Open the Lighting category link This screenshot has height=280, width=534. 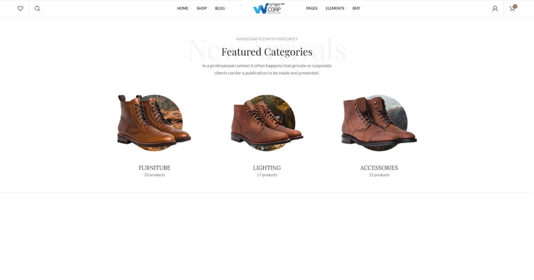[x=267, y=168]
